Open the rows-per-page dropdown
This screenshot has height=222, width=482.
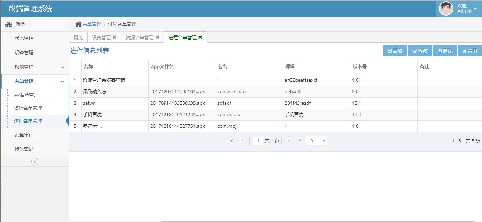(x=316, y=141)
